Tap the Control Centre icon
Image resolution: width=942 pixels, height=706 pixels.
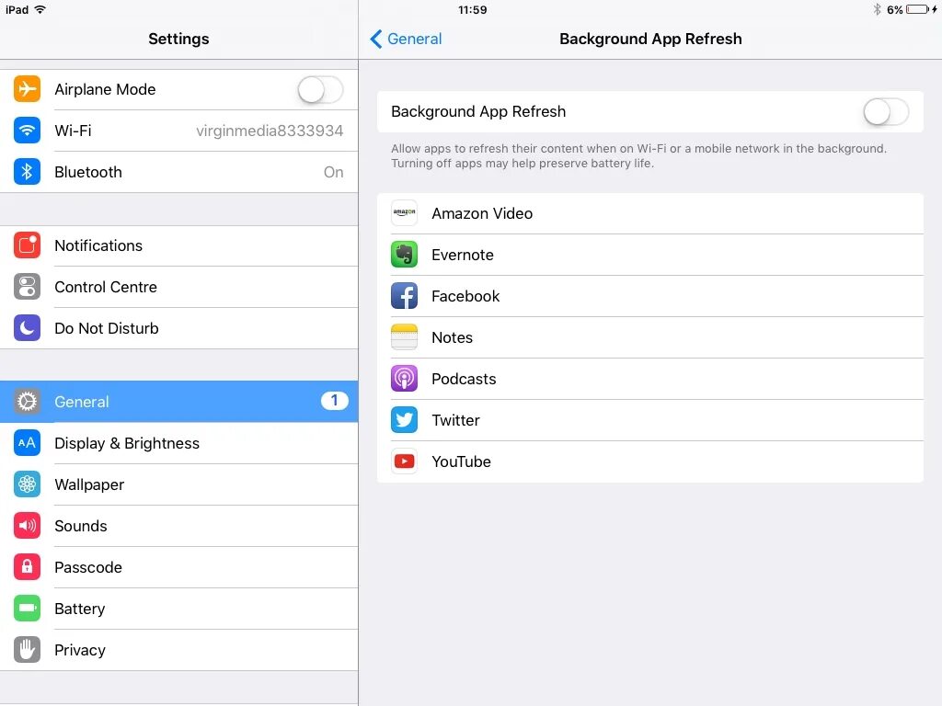27,287
